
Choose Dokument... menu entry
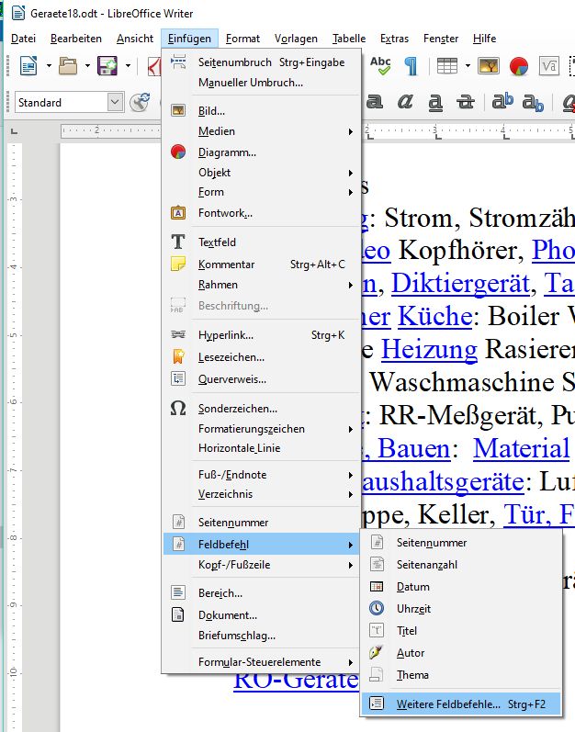(262, 614)
